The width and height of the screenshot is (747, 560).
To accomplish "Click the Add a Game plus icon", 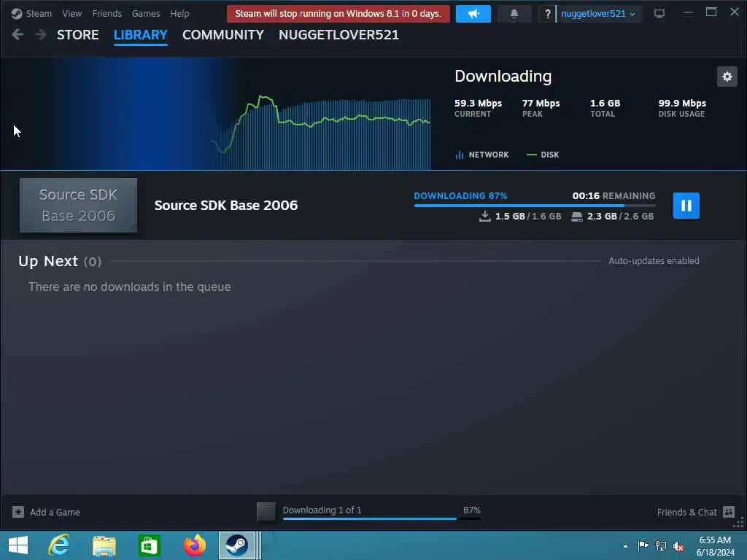I will coord(18,512).
